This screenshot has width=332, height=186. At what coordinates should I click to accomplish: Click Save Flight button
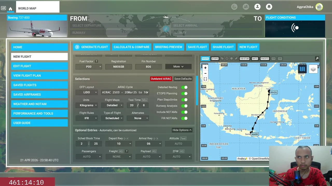tap(197, 47)
